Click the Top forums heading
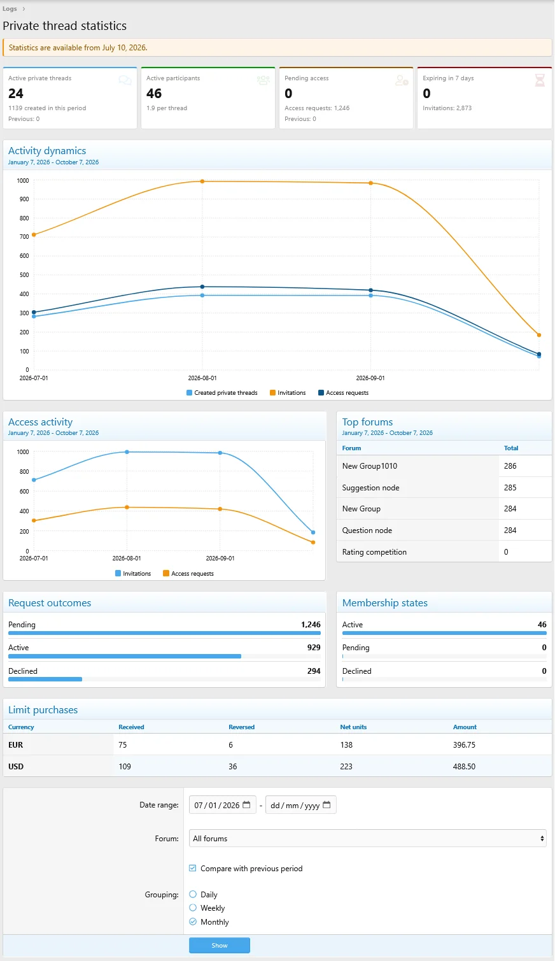The width and height of the screenshot is (555, 961). click(367, 422)
